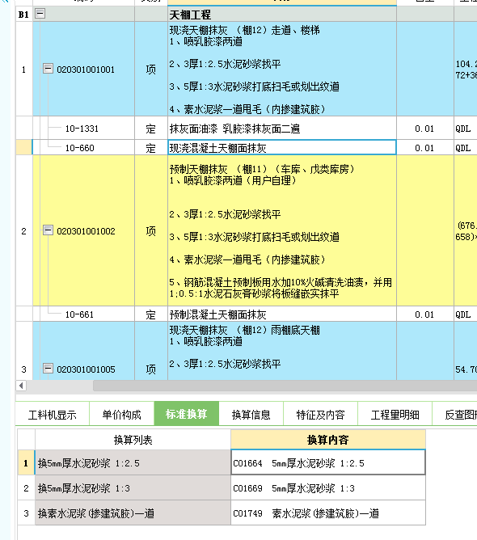477x540 pixels.
Task: Select list row 换素水泥浆(掺建筑胶)一道
Action: click(x=133, y=513)
